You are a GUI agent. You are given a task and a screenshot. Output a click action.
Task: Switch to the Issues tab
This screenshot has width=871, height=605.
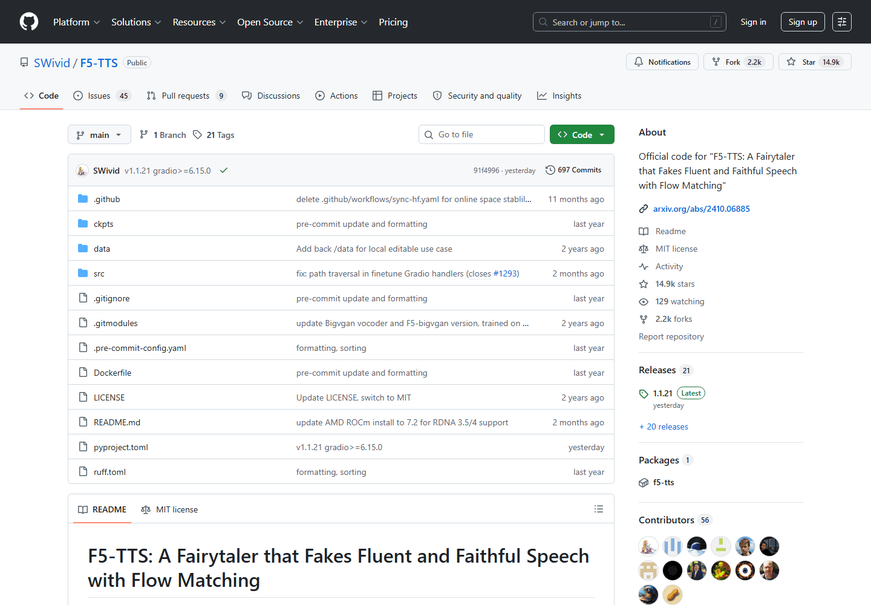pos(102,96)
